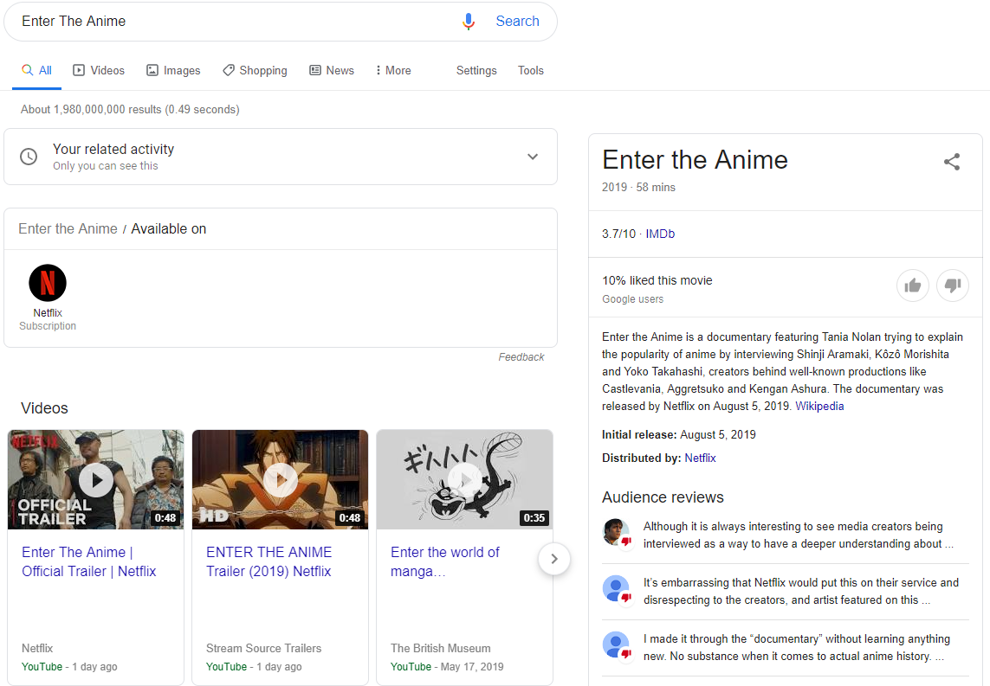This screenshot has height=686, width=990.
Task: Click 'Initial release: August 5, 2019' text
Action: click(679, 434)
